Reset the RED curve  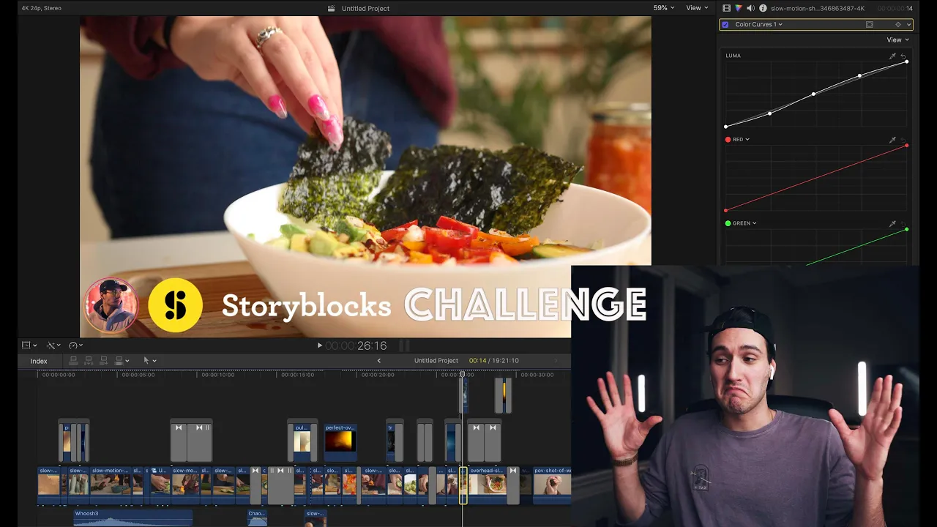click(x=903, y=139)
